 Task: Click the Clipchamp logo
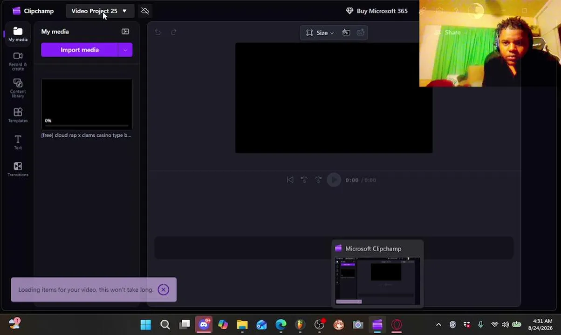33,11
